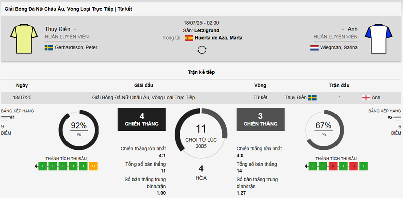Open Wiegman, Sarina coach link

(339, 47)
